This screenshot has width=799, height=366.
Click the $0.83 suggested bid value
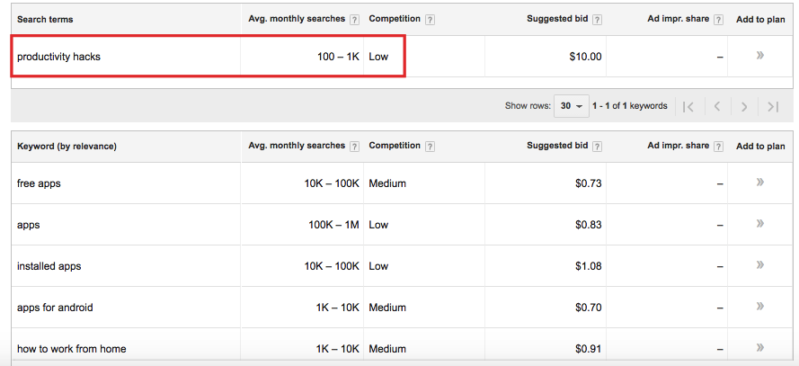tap(589, 225)
